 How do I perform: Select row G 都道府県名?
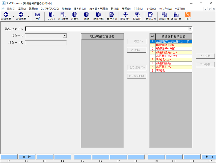[x=171, y=63]
